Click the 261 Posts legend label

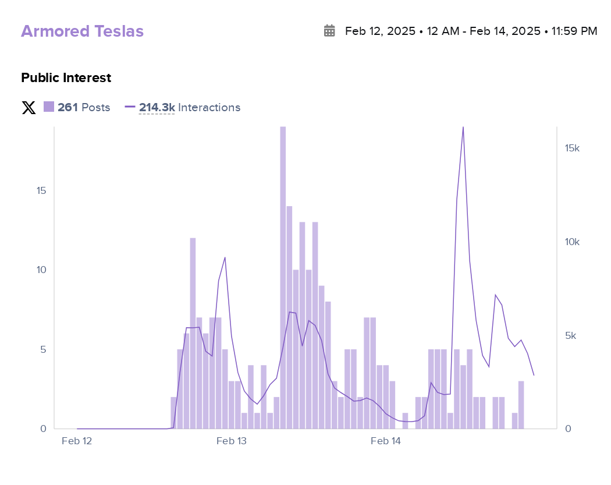(x=84, y=108)
